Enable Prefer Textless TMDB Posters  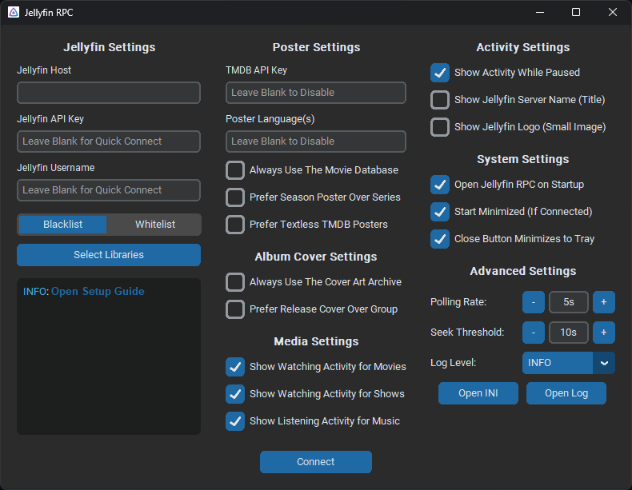(x=235, y=225)
